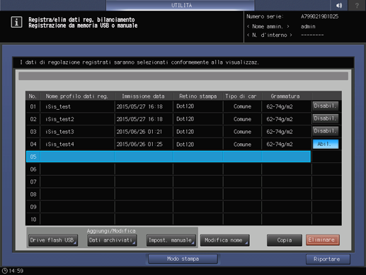Image resolution: width=366 pixels, height=275 pixels.
Task: Click the 14:59 time display
Action: (x=16, y=271)
